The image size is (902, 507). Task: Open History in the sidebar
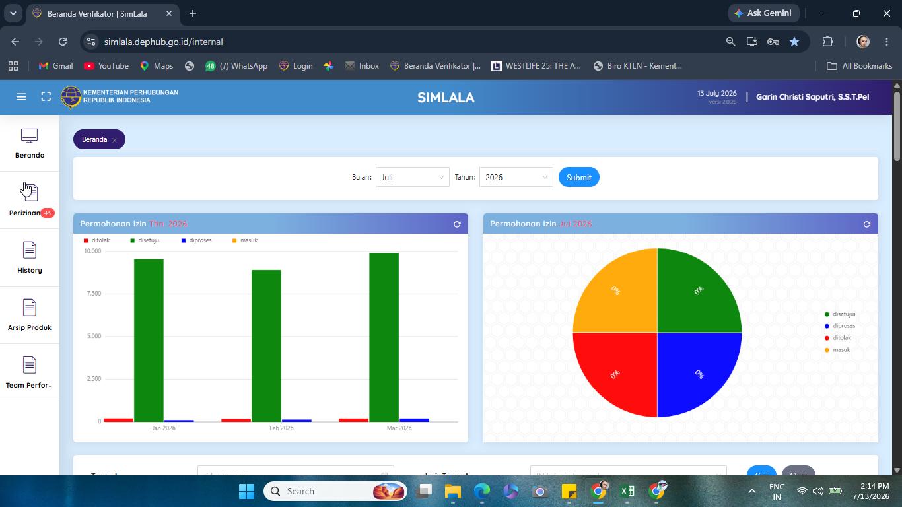[30, 257]
